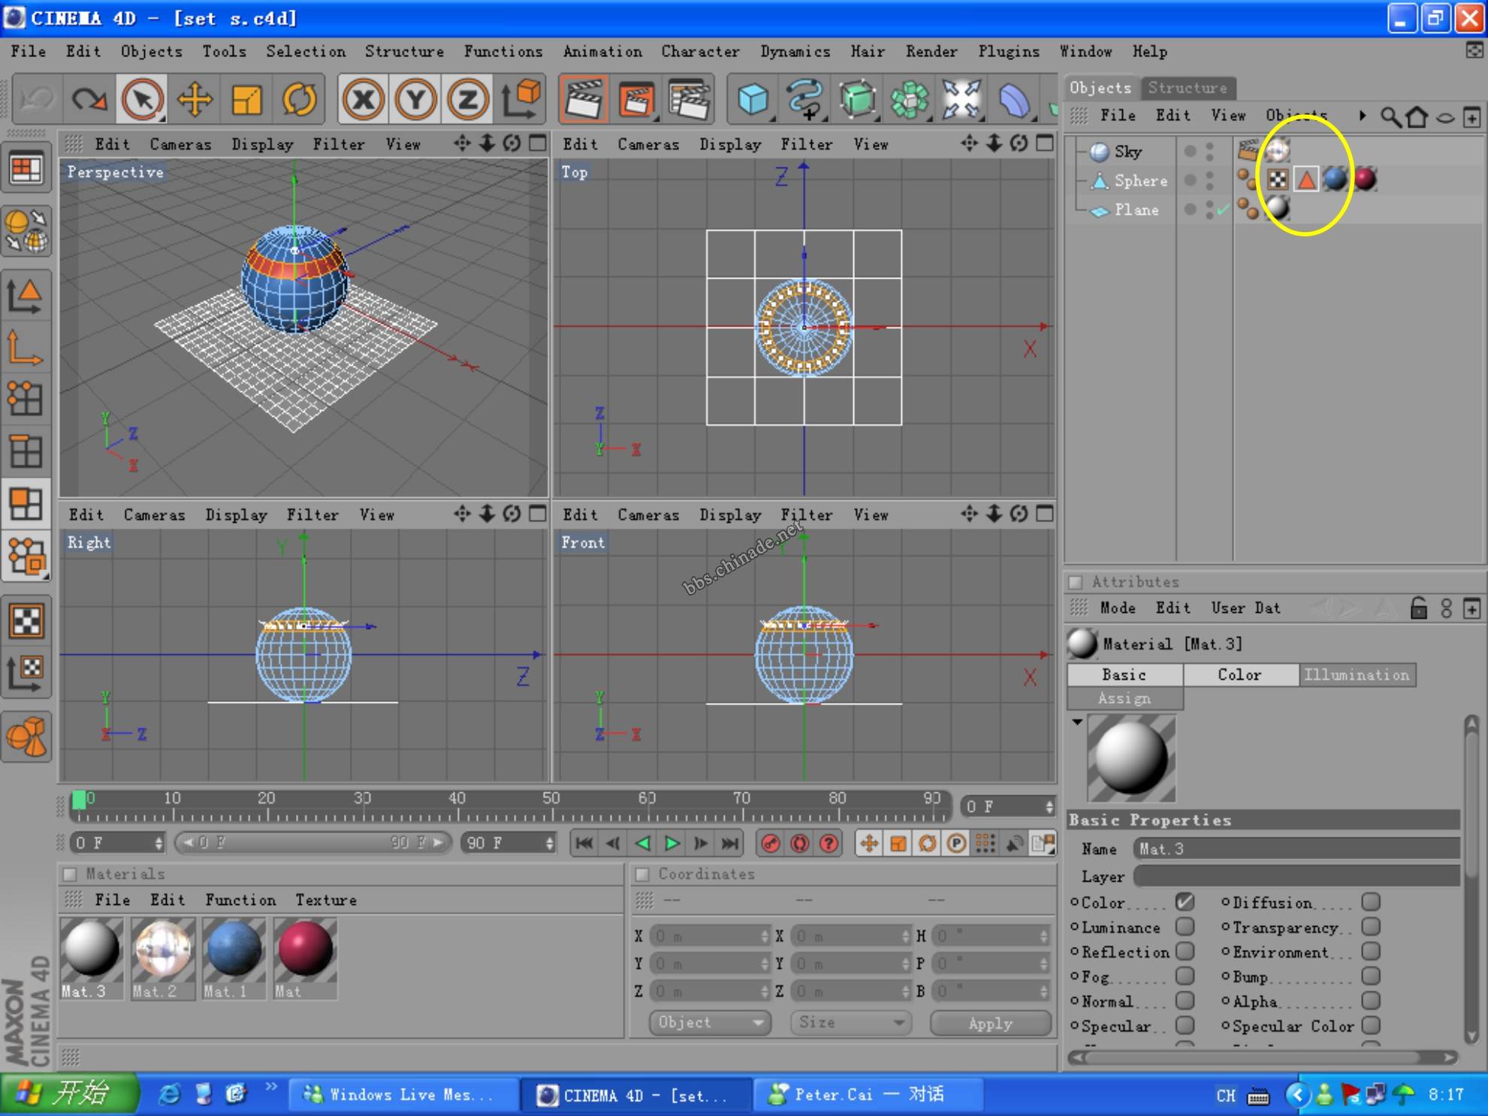This screenshot has height=1116, width=1488.
Task: Maximize the Perspective viewport icon
Action: click(537, 143)
